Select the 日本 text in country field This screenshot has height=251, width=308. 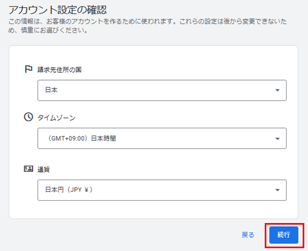[x=51, y=90]
